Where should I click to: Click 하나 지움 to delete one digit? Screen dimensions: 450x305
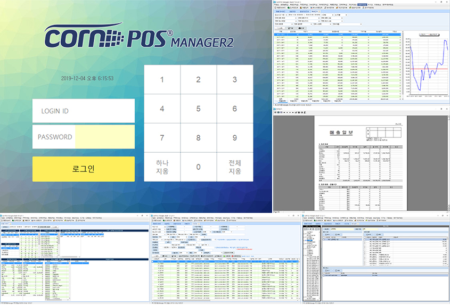tap(162, 167)
